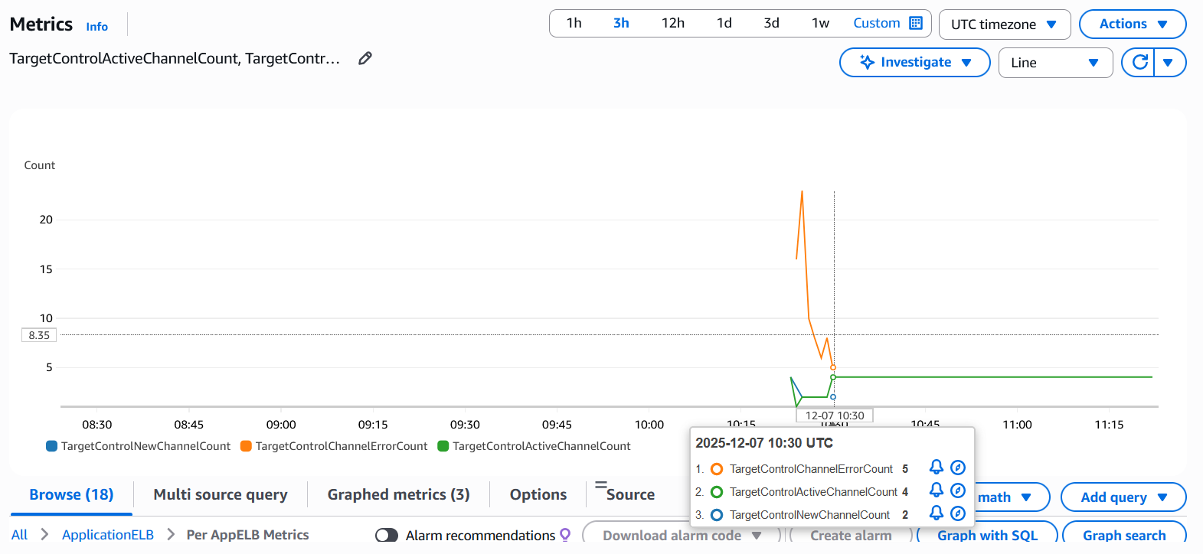Select the 1h time range
Image resolution: width=1203 pixels, height=554 pixels.
click(574, 23)
